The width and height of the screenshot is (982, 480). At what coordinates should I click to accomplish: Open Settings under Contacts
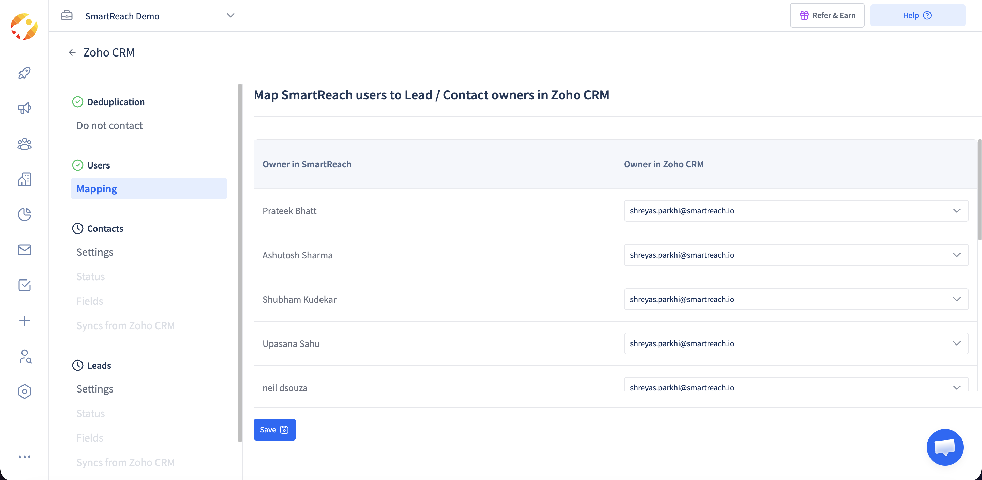95,252
